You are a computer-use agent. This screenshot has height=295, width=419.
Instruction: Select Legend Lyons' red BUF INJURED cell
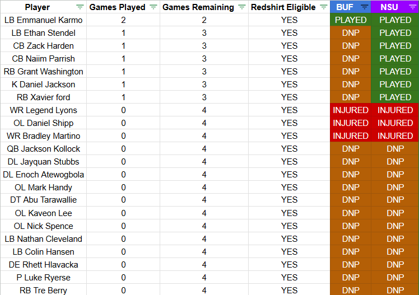[350, 110]
